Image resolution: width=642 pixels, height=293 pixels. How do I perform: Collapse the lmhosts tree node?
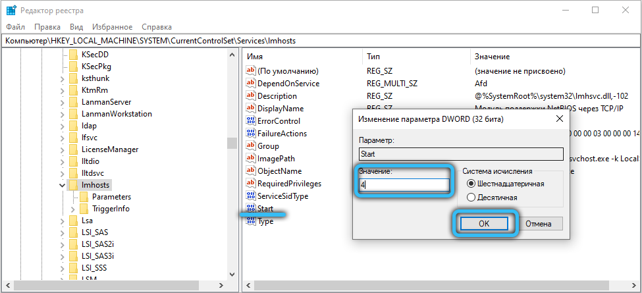click(62, 186)
